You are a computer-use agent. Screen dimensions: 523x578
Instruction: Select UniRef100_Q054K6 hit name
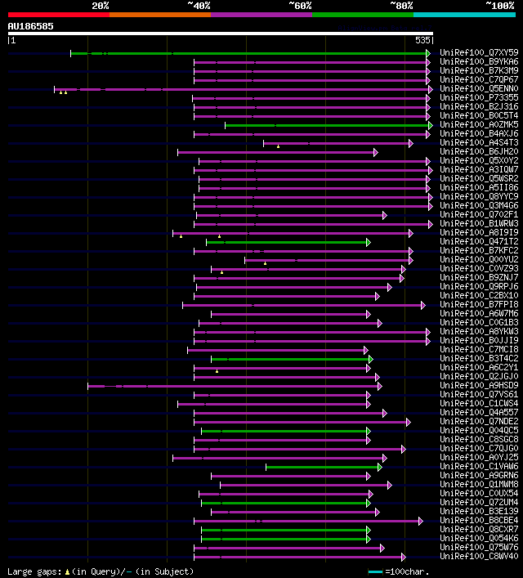point(479,539)
